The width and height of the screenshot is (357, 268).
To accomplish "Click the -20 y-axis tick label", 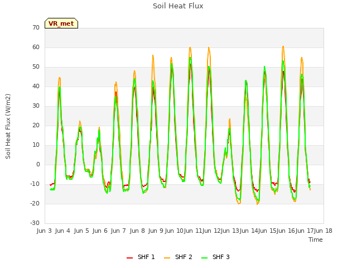I will pos(35,203).
